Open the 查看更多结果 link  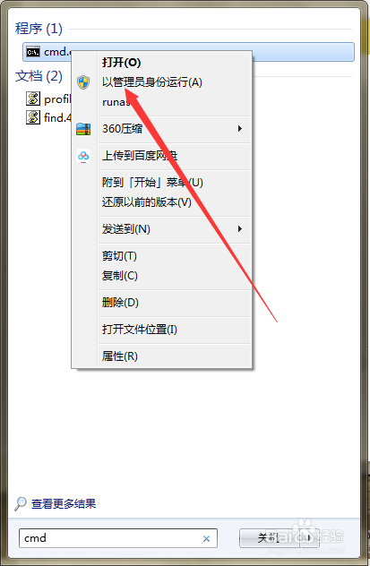click(x=64, y=503)
